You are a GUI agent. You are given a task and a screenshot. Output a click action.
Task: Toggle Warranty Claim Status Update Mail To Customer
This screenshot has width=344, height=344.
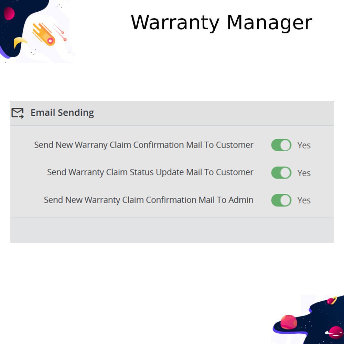click(281, 173)
